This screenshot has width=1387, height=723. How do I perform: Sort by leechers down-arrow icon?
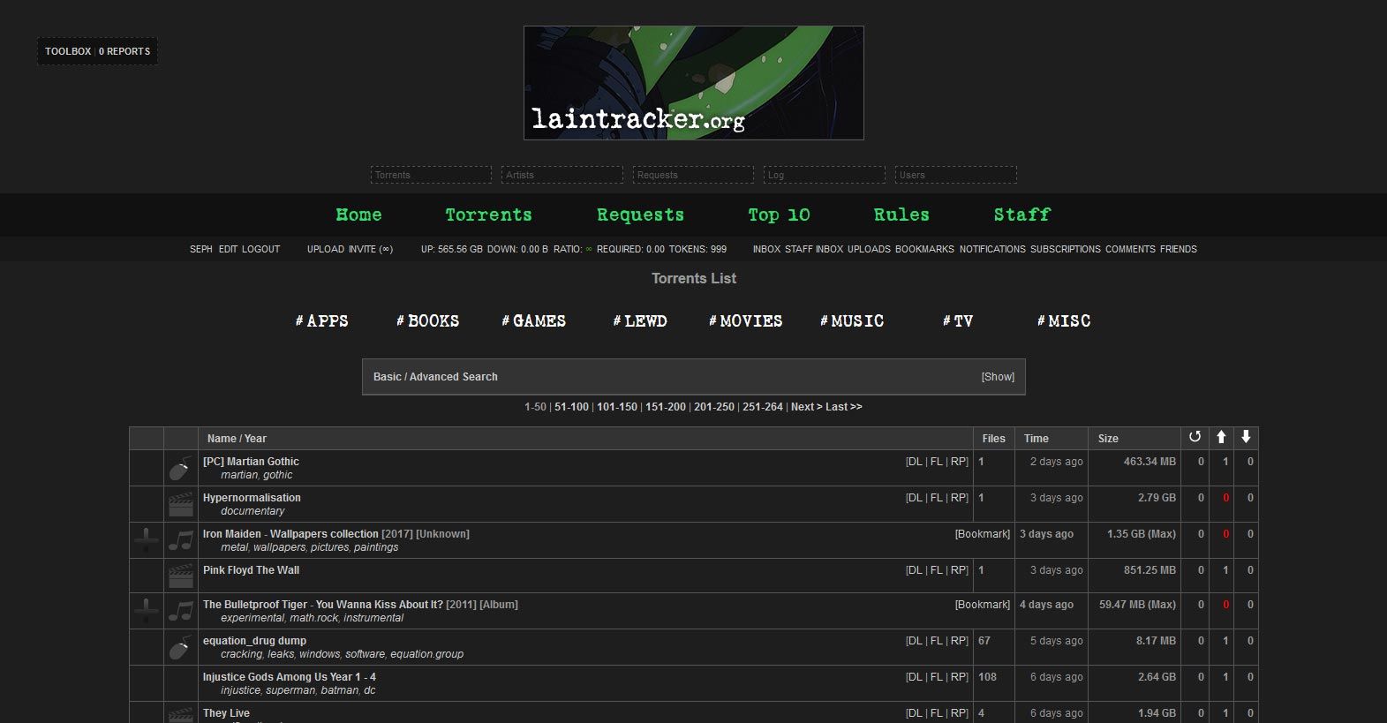point(1246,437)
